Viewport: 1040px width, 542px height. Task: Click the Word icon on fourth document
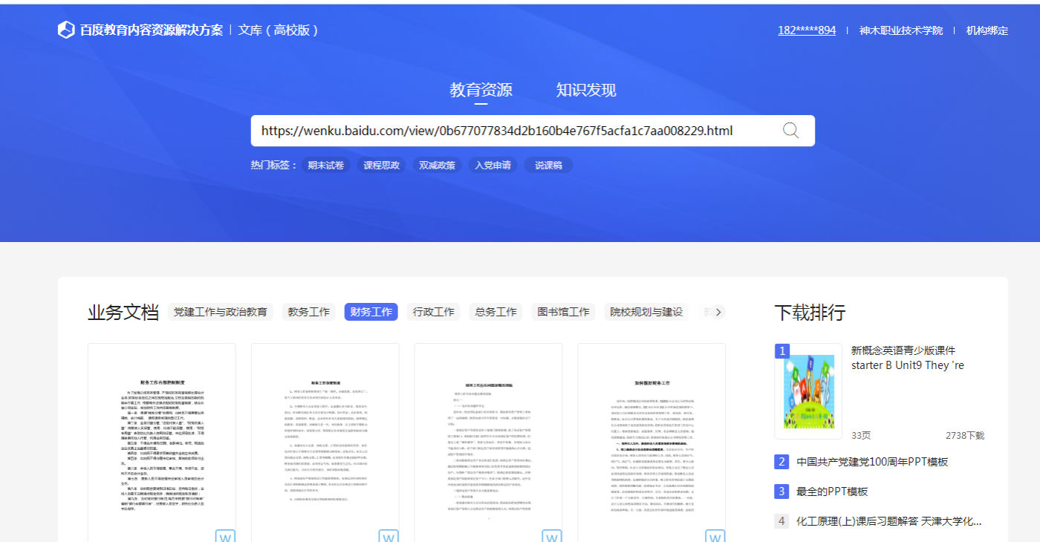click(715, 536)
